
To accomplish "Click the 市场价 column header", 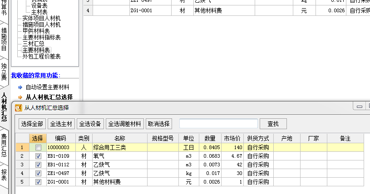I will point(232,138).
